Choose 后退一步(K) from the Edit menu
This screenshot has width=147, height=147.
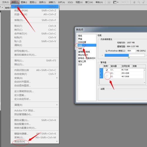tap(35, 14)
